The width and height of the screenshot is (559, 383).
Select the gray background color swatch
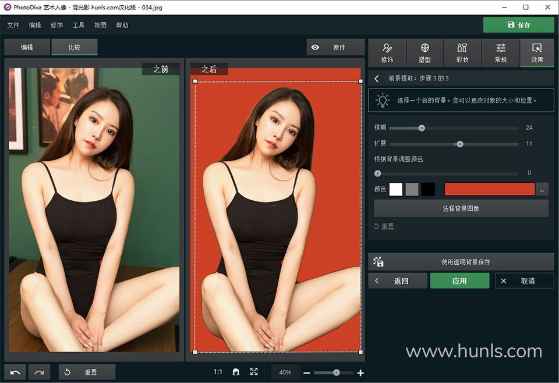coord(412,189)
